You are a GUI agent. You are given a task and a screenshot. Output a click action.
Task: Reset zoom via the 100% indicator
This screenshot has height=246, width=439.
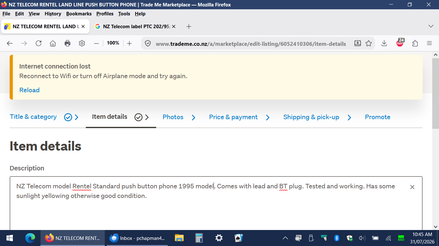coord(113,43)
